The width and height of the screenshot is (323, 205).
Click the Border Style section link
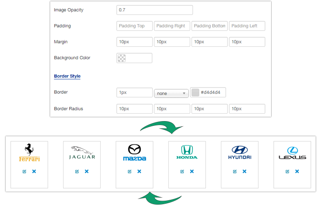[x=67, y=76]
